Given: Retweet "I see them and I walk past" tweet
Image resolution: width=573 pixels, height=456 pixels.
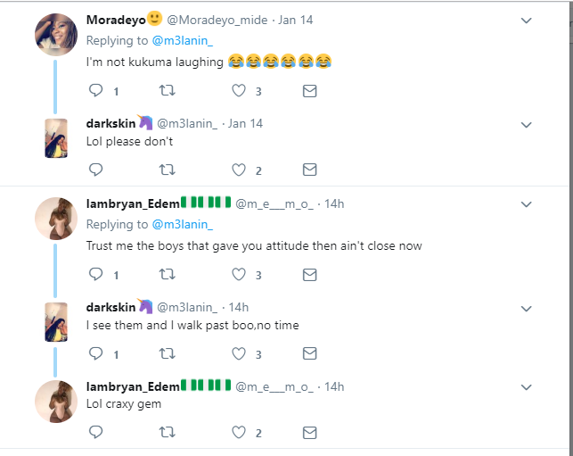Looking at the screenshot, I should (x=167, y=353).
